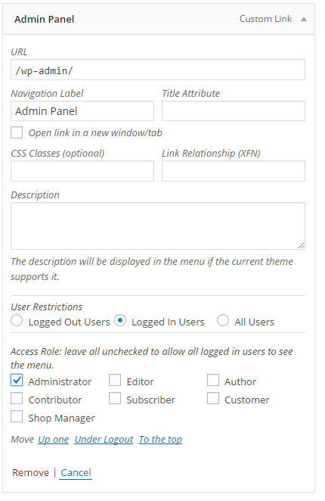The width and height of the screenshot is (325, 501).
Task: Select the Logged Out Users radio button
Action: [17, 320]
